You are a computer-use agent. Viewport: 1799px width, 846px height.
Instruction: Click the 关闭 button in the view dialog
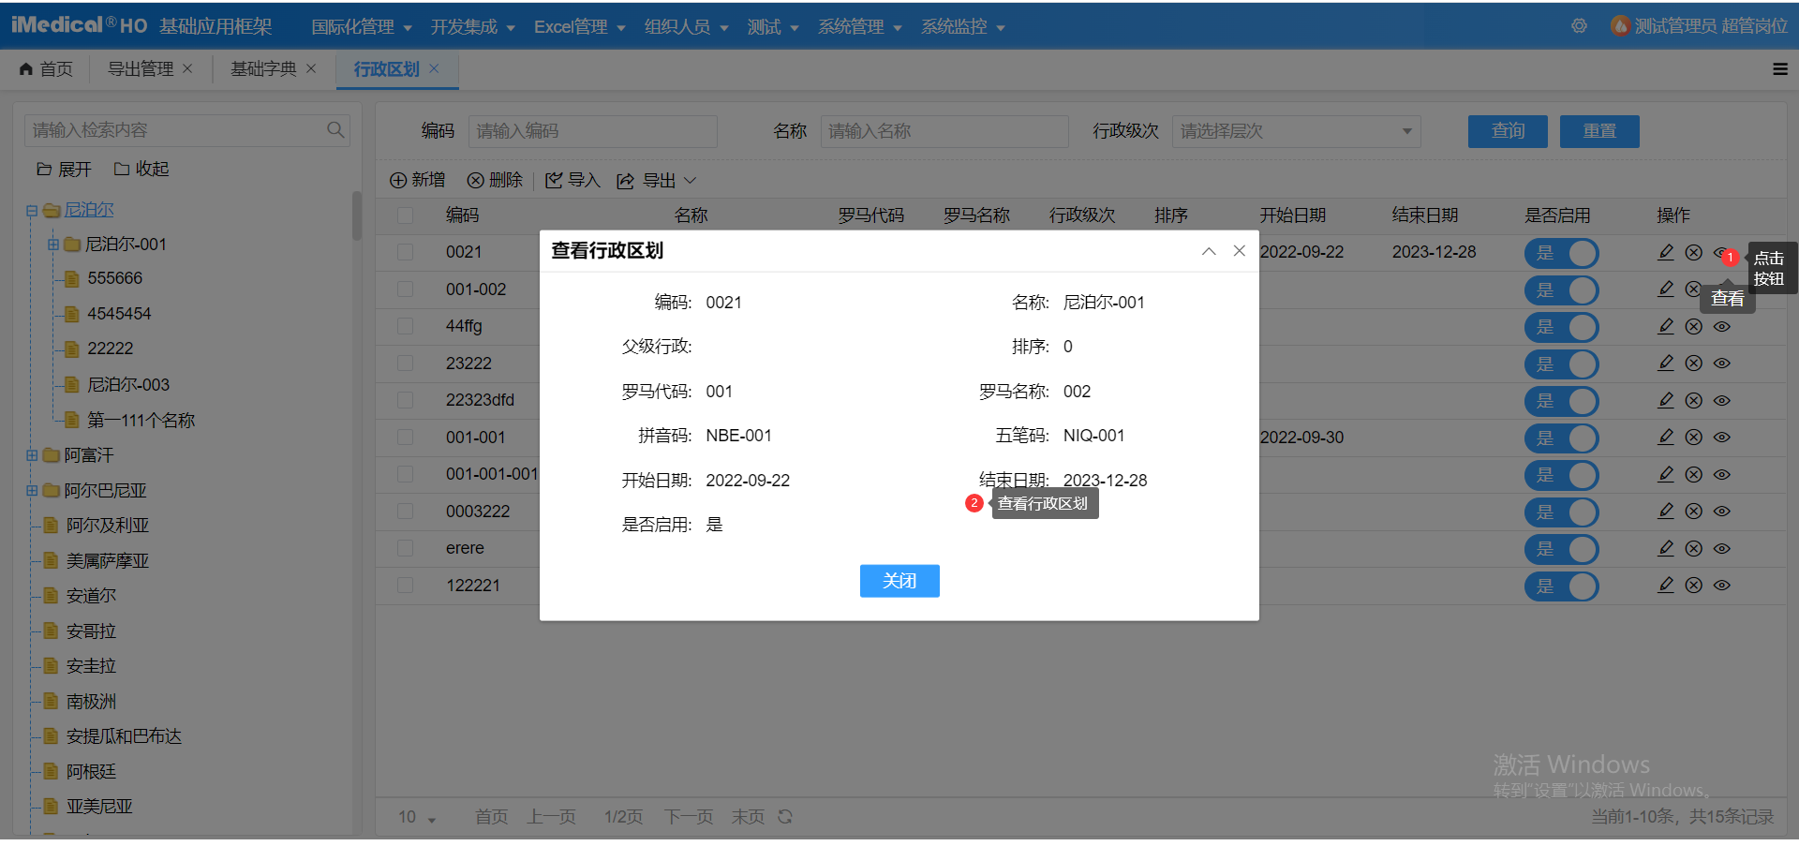pyautogui.click(x=899, y=580)
